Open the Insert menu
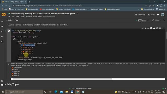This screenshot has height=94, width=167. point(22,16)
